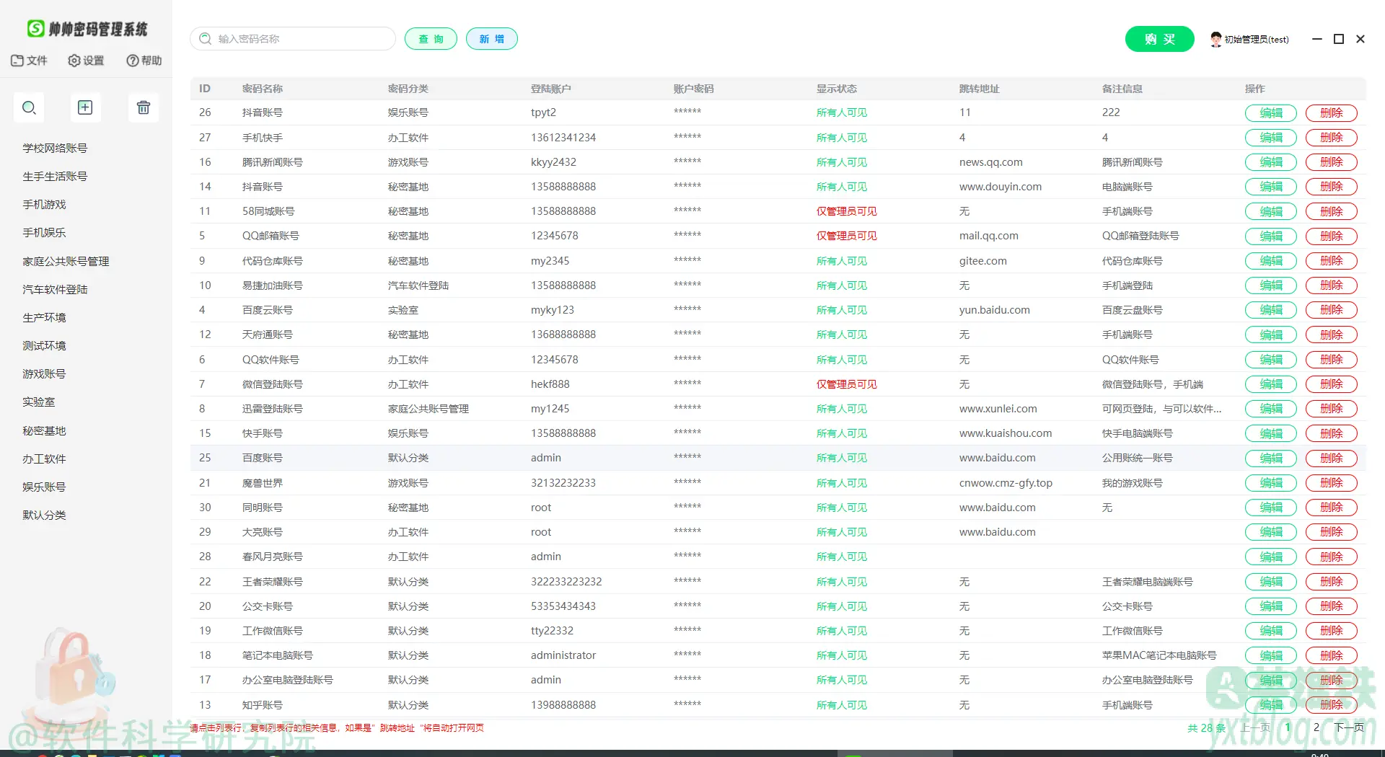Open the 文件 menu
Image resolution: width=1385 pixels, height=757 pixels.
(x=30, y=61)
